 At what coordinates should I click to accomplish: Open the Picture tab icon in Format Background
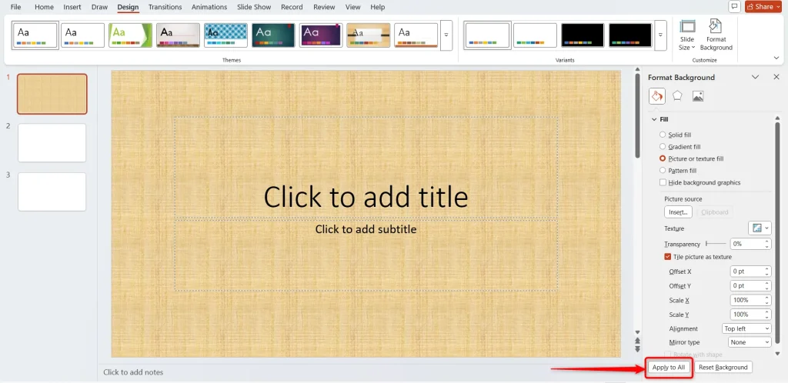click(697, 96)
